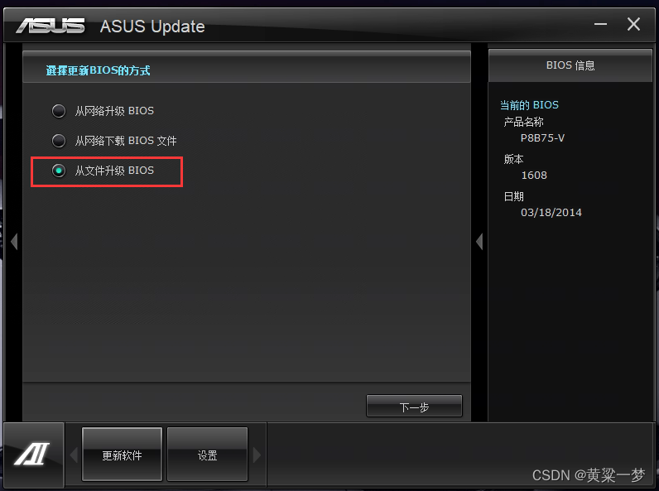
Task: Collapse the panel using the far-left edge arrow
Action: pos(14,242)
